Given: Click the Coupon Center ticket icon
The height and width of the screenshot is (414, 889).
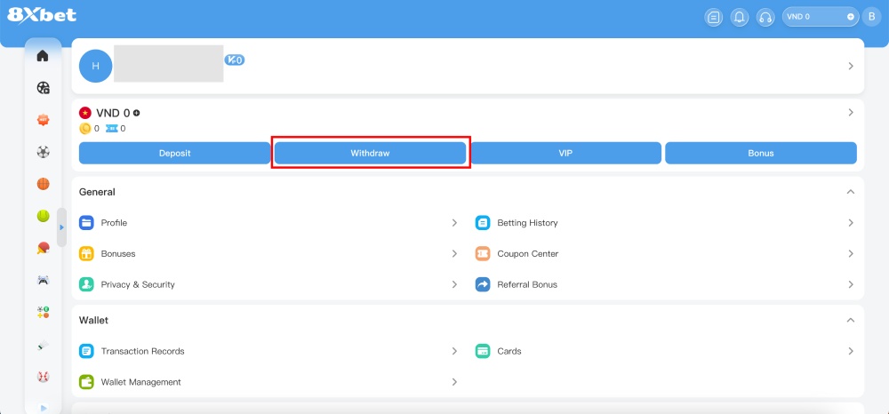Looking at the screenshot, I should (483, 254).
